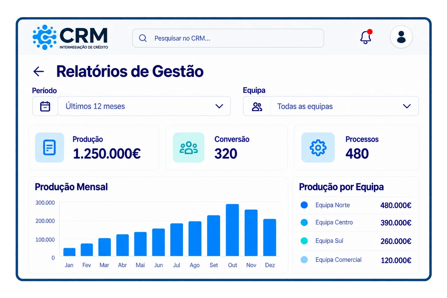Screen dimensions: 447x298
Task: Click the 300.000 axis label
Action: (45, 203)
